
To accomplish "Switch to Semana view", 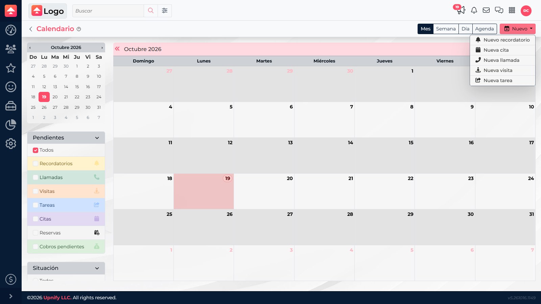I will coord(446,29).
